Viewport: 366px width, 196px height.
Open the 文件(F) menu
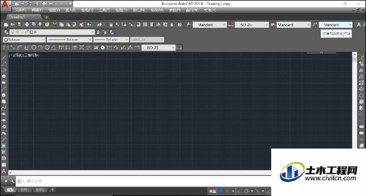20,10
